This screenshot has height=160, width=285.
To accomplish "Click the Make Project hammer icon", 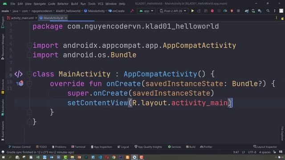I will click(132, 11).
